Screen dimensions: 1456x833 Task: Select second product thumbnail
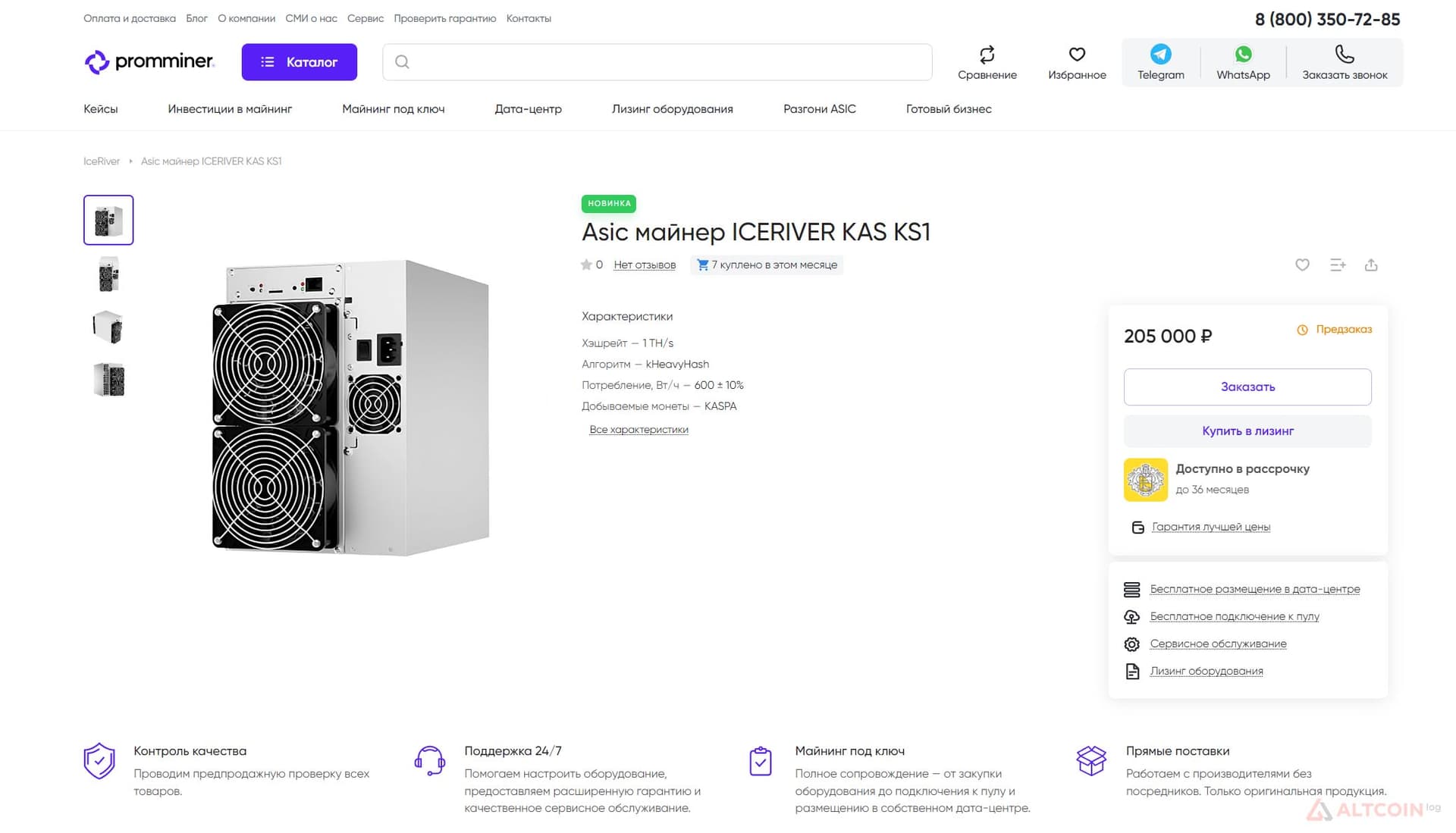point(108,274)
